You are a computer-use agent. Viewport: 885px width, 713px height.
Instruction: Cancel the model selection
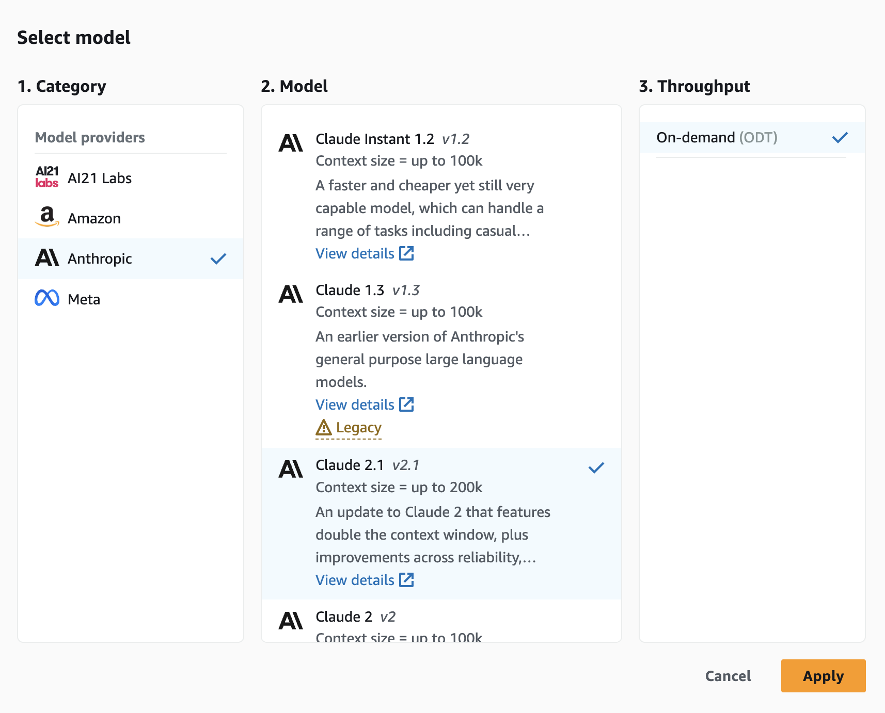coord(728,676)
